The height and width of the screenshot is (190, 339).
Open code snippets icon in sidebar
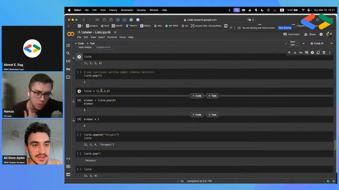pos(68,158)
